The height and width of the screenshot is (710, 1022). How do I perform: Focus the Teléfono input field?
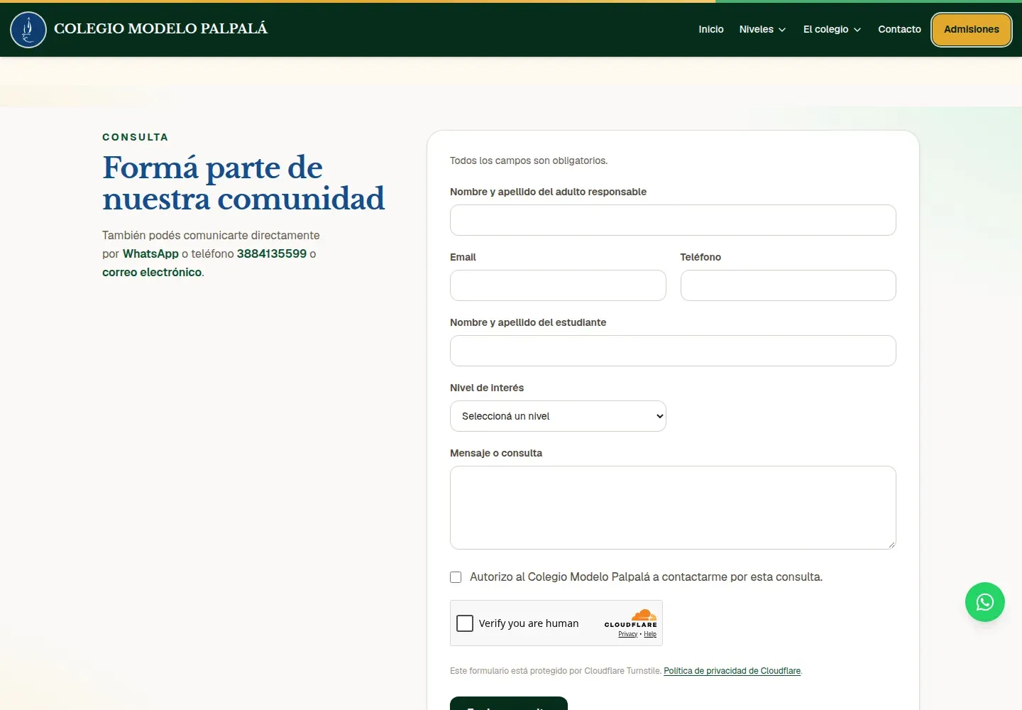point(788,285)
